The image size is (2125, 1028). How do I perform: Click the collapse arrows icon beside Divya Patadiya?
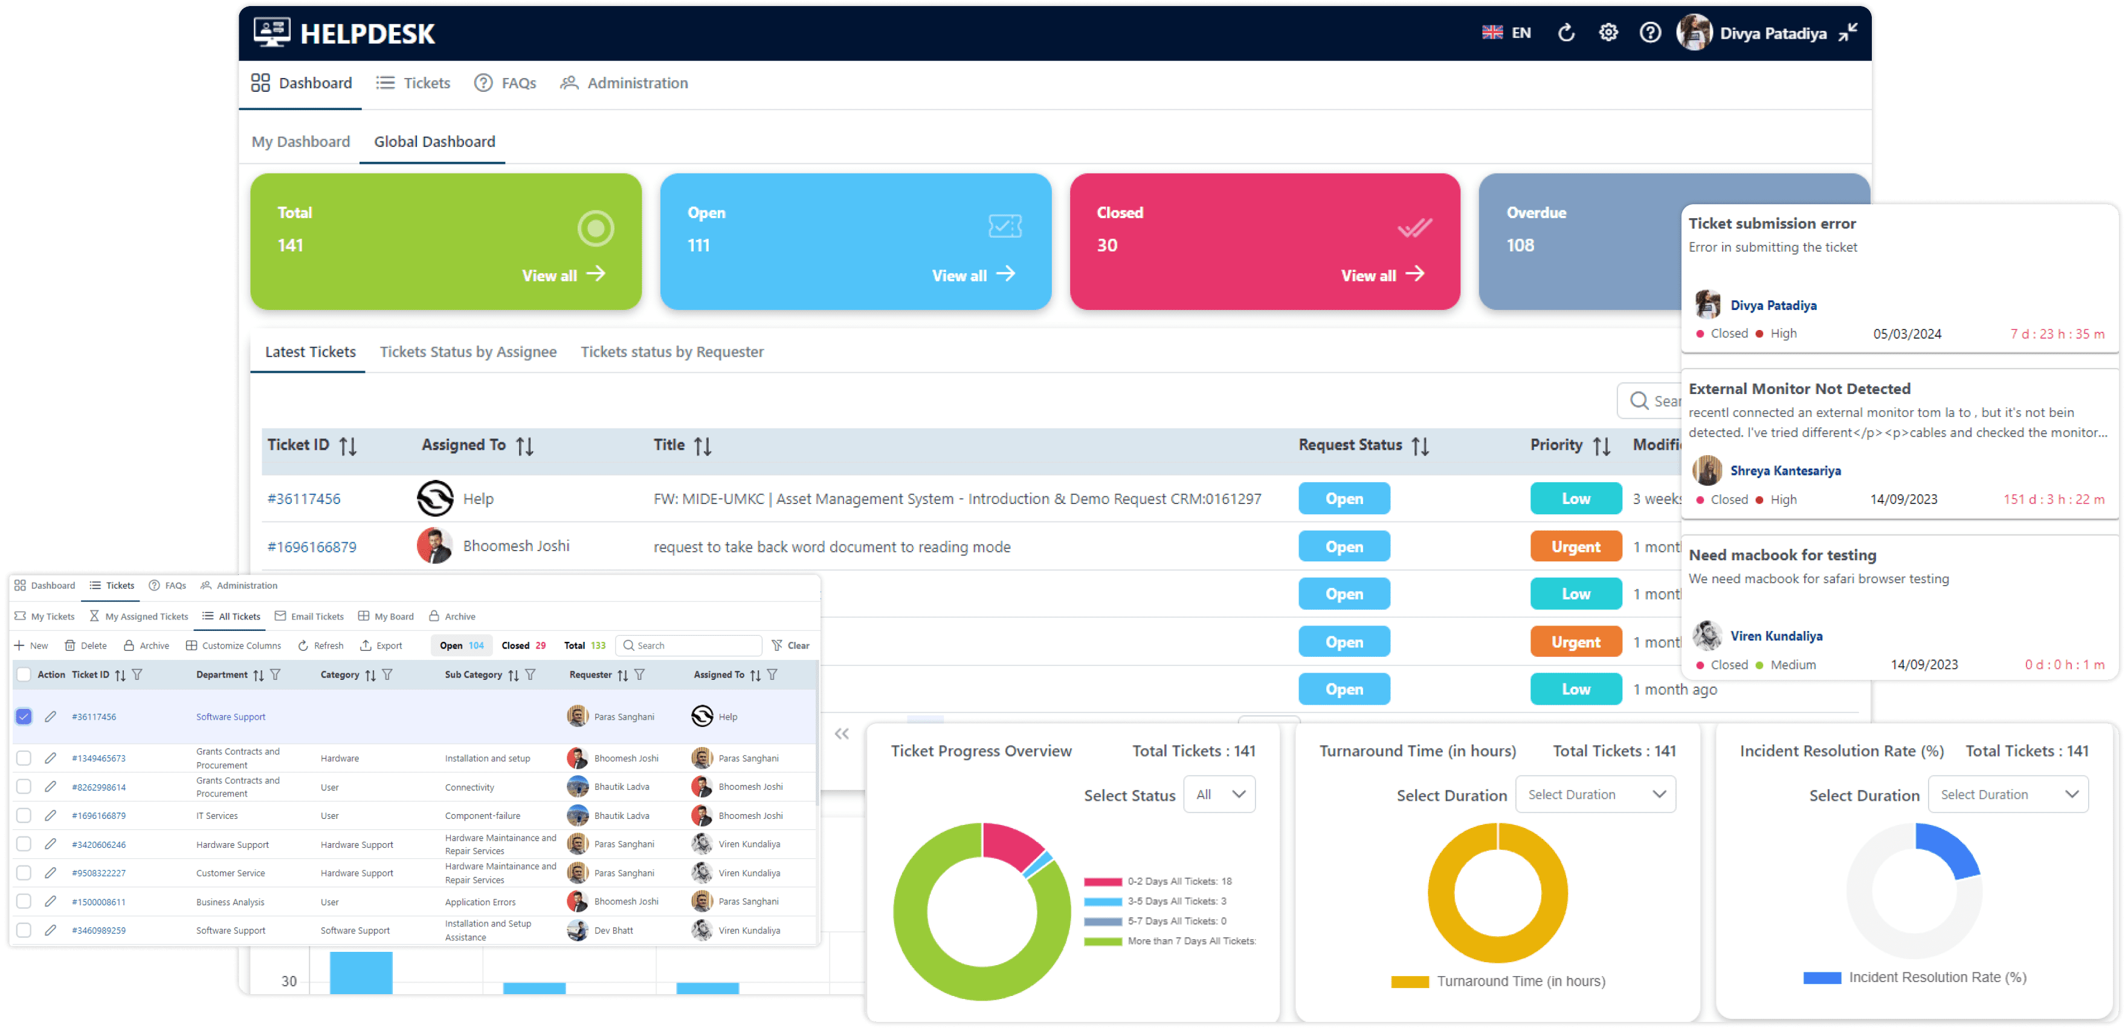click(x=1849, y=32)
